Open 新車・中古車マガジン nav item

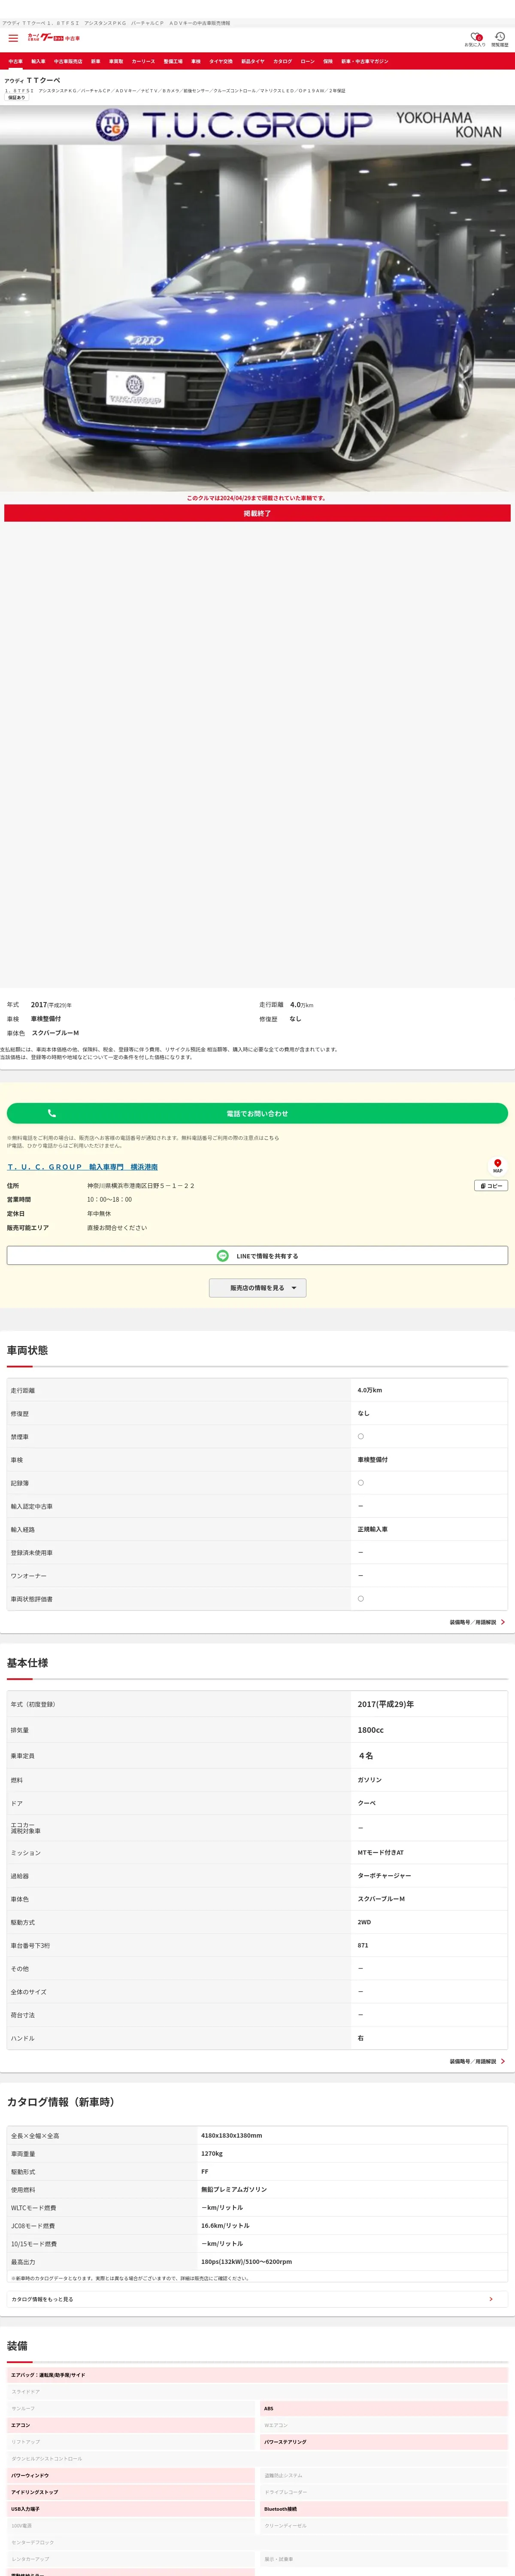[x=365, y=61]
